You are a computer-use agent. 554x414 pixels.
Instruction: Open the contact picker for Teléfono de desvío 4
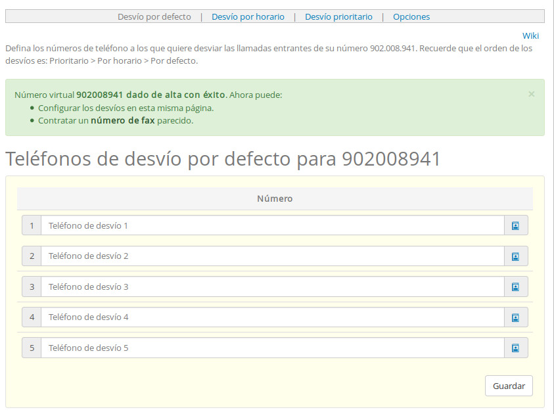coord(516,317)
